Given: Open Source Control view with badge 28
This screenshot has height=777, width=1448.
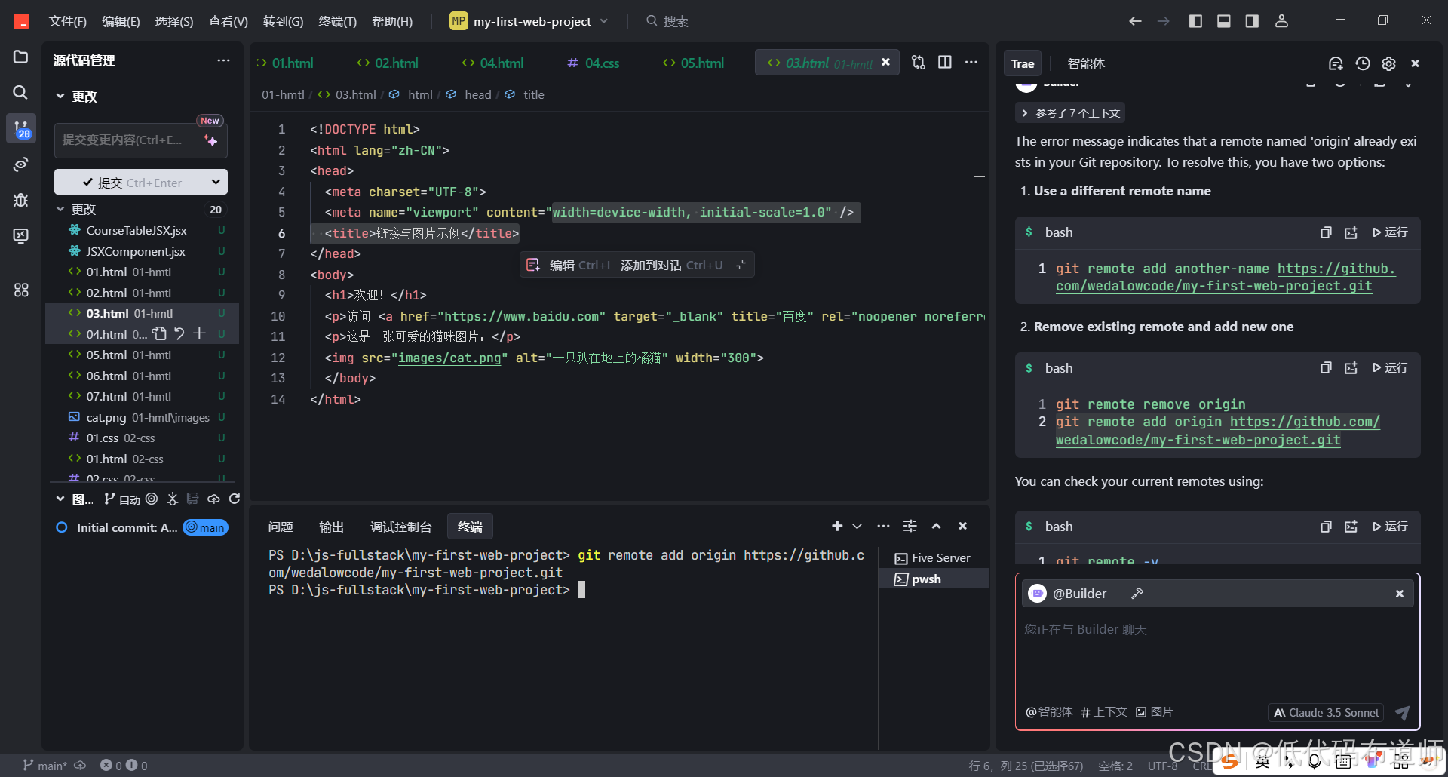Looking at the screenshot, I should coord(21,128).
